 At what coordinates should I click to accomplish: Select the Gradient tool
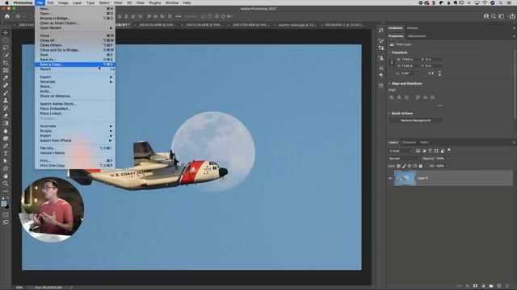coord(6,123)
